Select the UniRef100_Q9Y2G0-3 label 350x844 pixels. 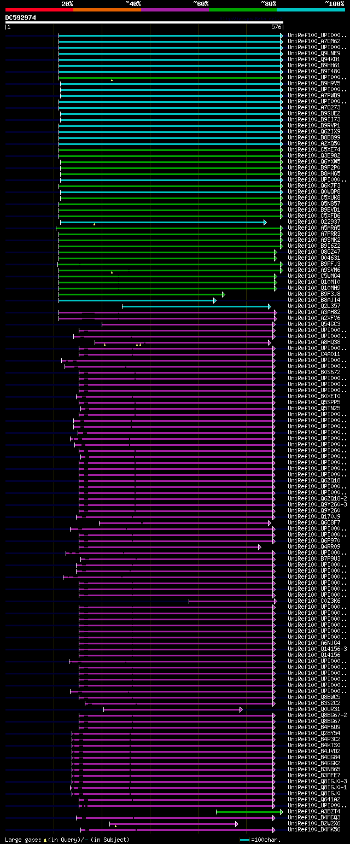317,504
